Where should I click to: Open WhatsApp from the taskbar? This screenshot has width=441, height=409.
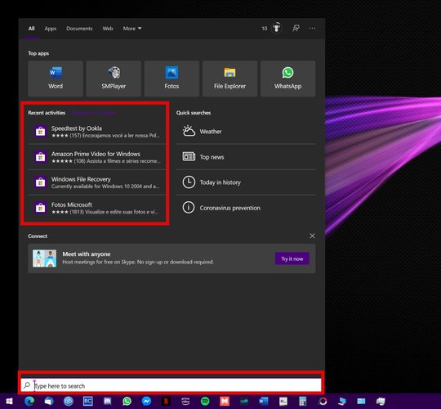[x=127, y=401]
